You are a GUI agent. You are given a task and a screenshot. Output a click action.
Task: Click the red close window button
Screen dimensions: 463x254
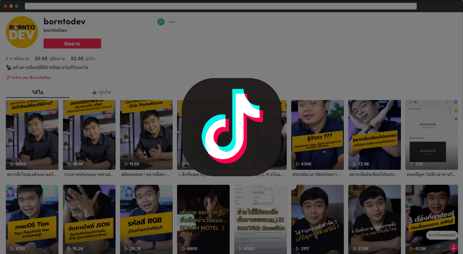[x=6, y=6]
